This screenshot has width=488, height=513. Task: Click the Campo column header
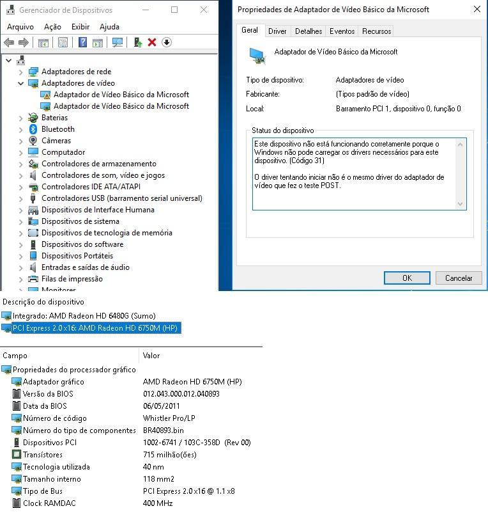(x=70, y=356)
